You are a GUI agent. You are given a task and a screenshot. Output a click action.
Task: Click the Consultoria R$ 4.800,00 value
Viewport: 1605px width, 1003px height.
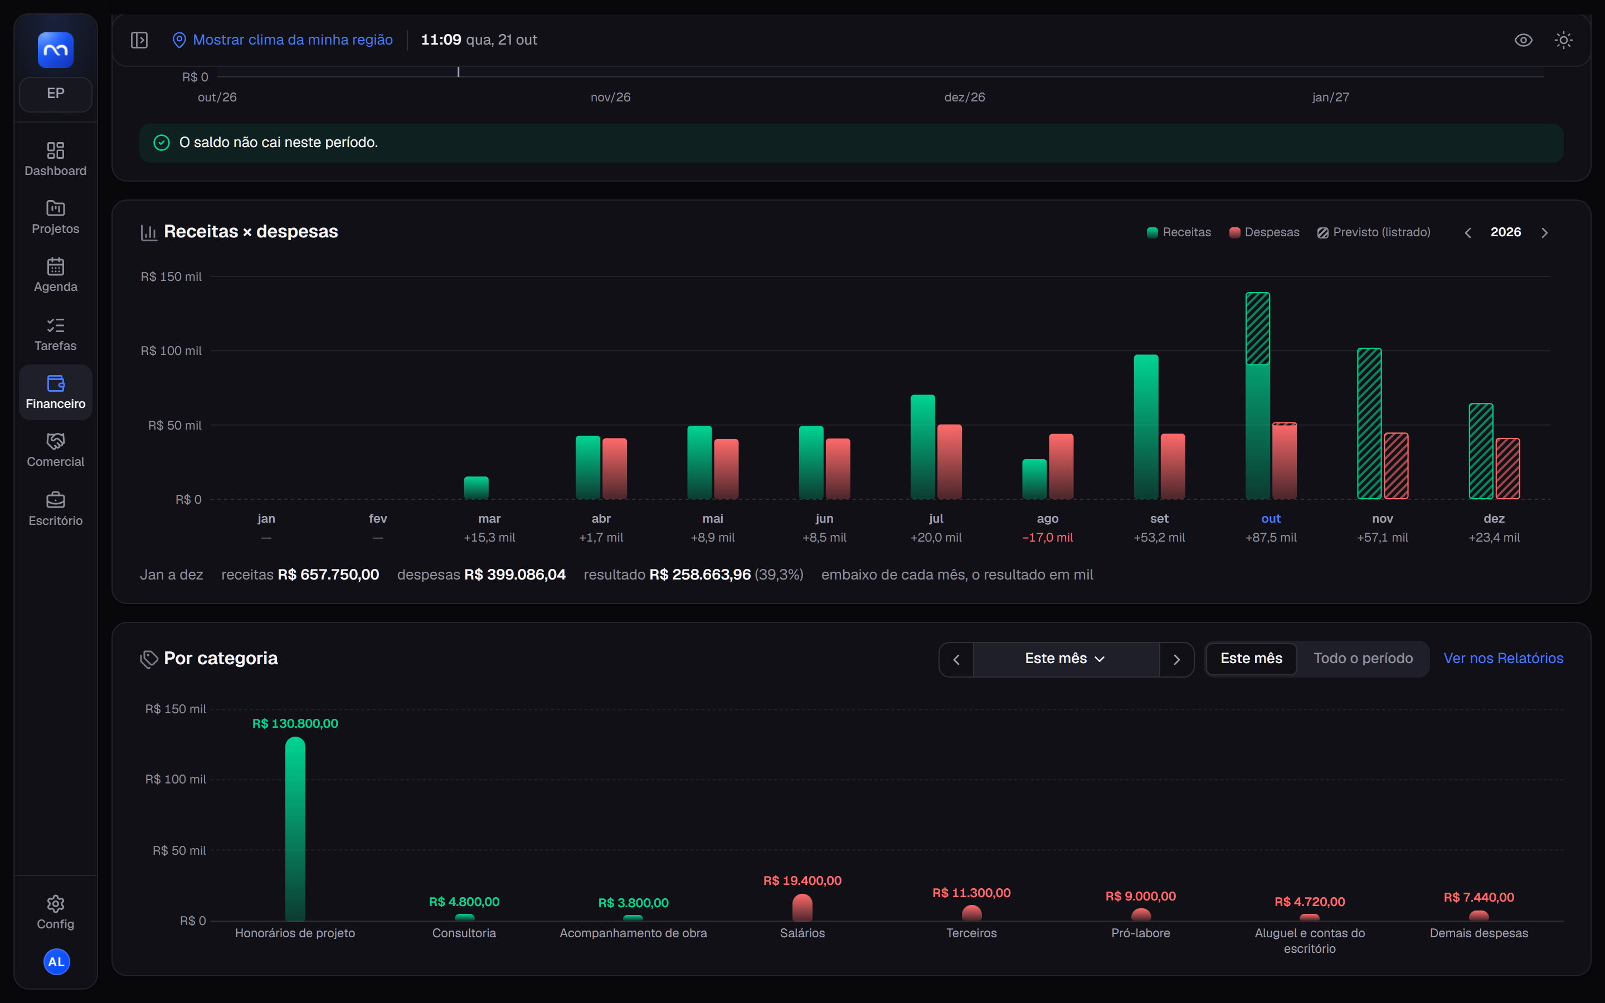click(464, 902)
